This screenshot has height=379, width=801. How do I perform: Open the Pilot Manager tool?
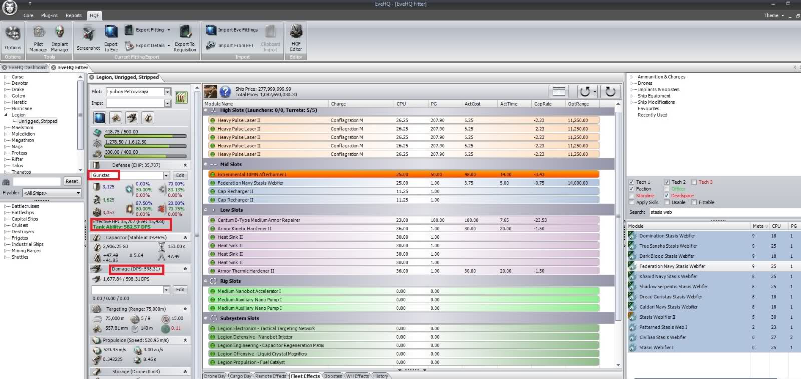(38, 38)
